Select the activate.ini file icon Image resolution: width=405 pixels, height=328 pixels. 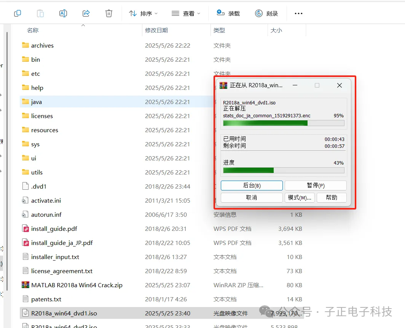(25, 200)
